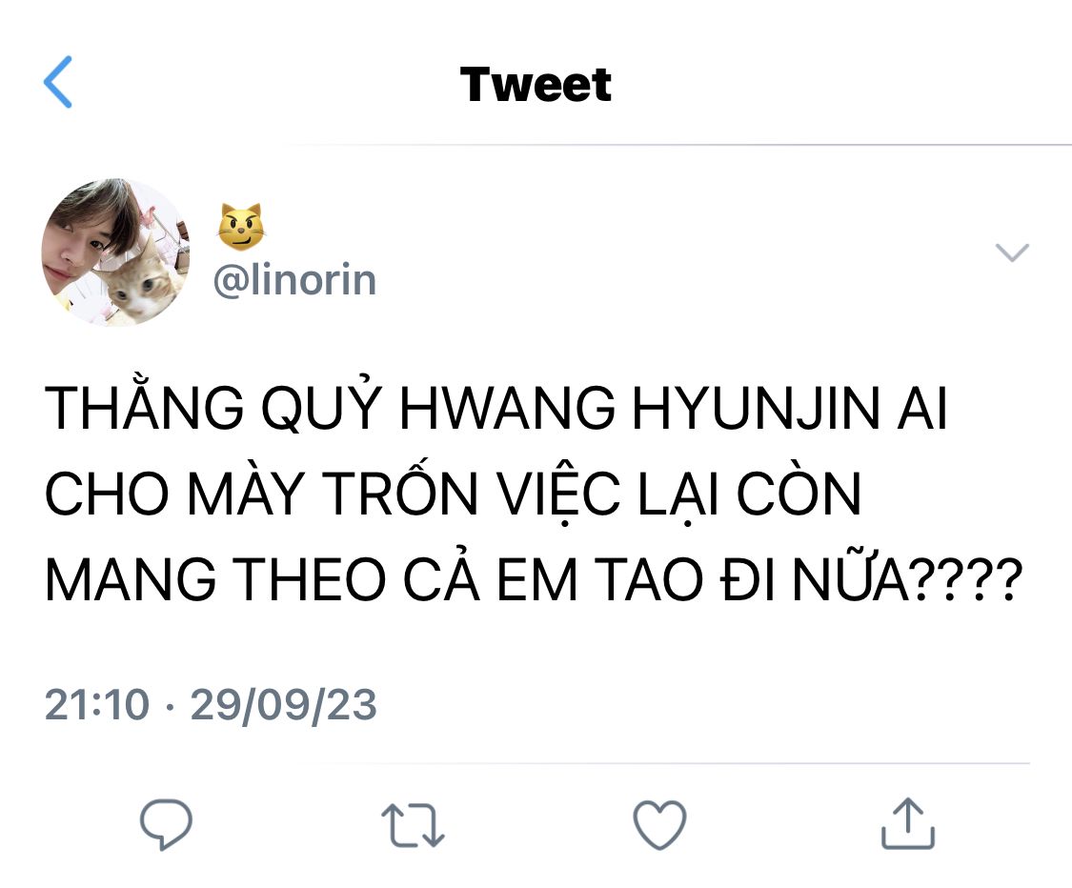Go back using the blue arrow
This screenshot has width=1072, height=888.
[58, 82]
